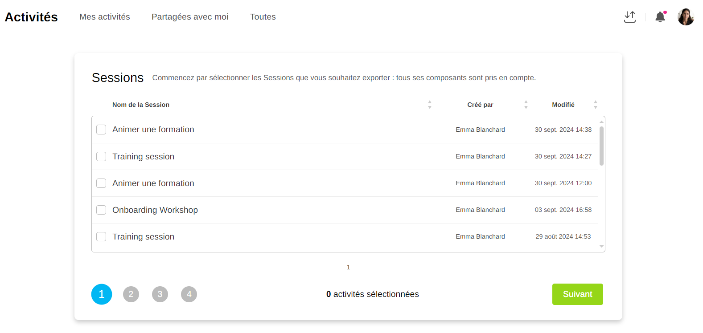The height and width of the screenshot is (333, 703).
Task: Open the Partagées avec moi tab
Action: pyautogui.click(x=190, y=17)
